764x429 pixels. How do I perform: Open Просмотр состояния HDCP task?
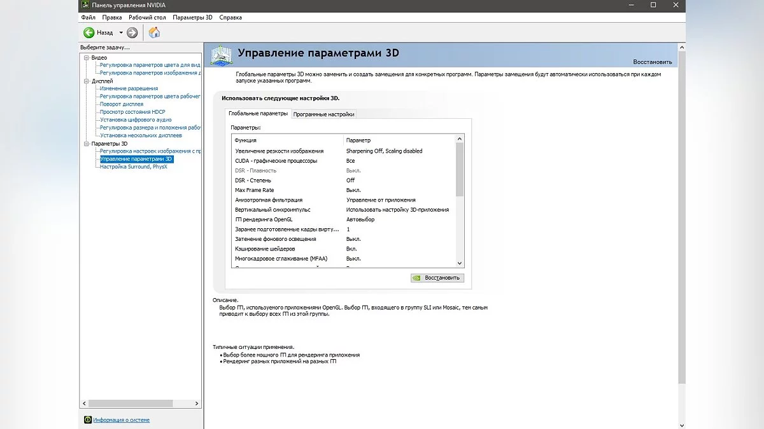tap(132, 112)
